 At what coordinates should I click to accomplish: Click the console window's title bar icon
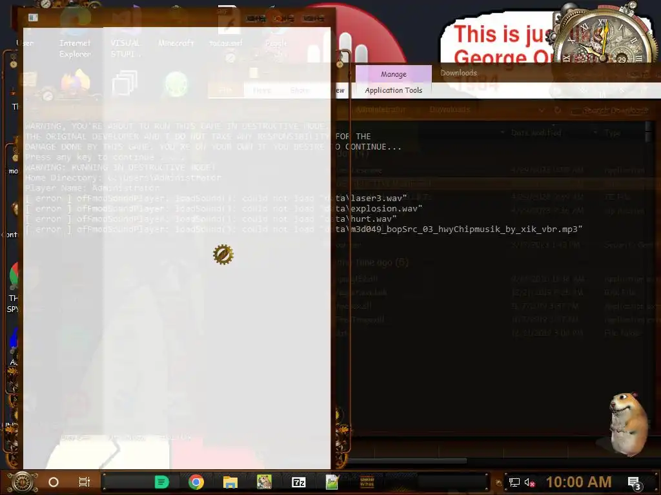click(x=33, y=17)
